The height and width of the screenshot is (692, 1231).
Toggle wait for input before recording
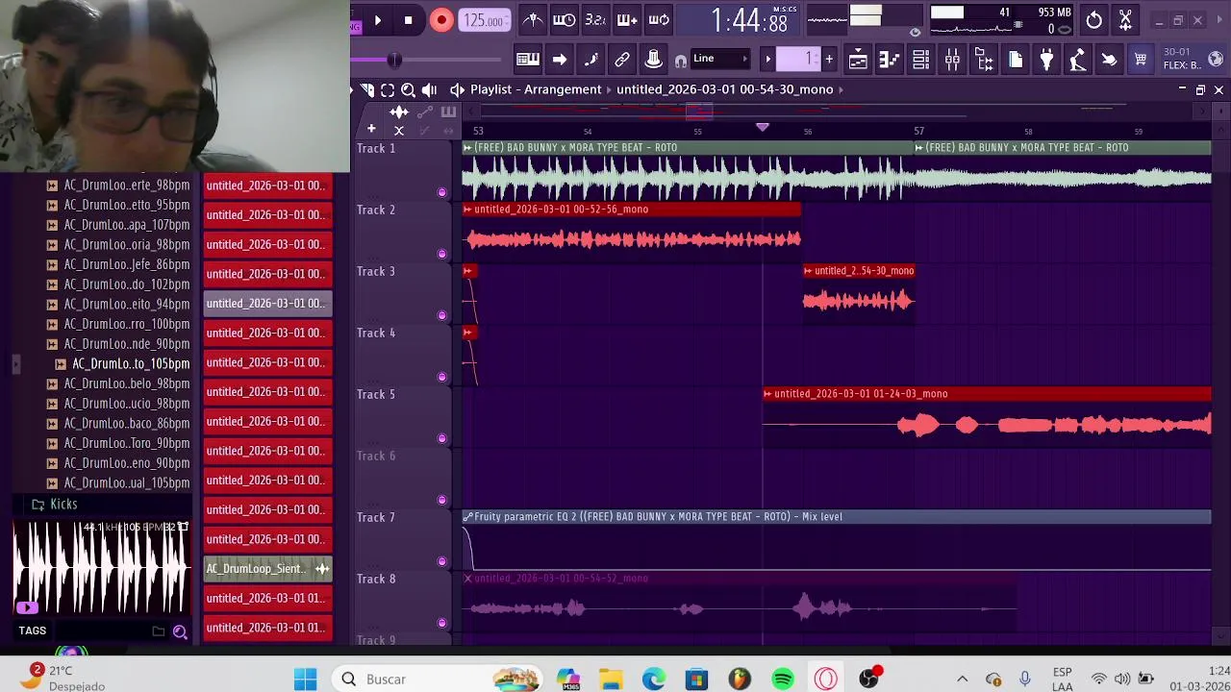click(564, 20)
